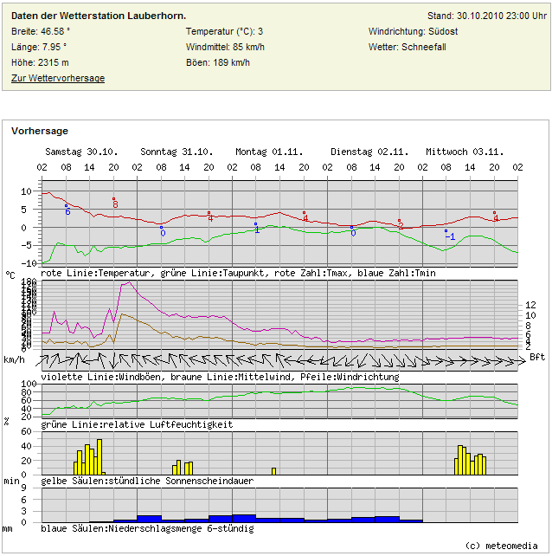Click the red Tmax value 8 marker
Screen dimensions: 552x556
pos(115,204)
